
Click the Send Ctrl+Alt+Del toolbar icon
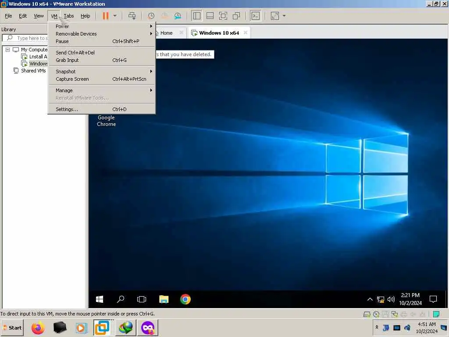132,16
